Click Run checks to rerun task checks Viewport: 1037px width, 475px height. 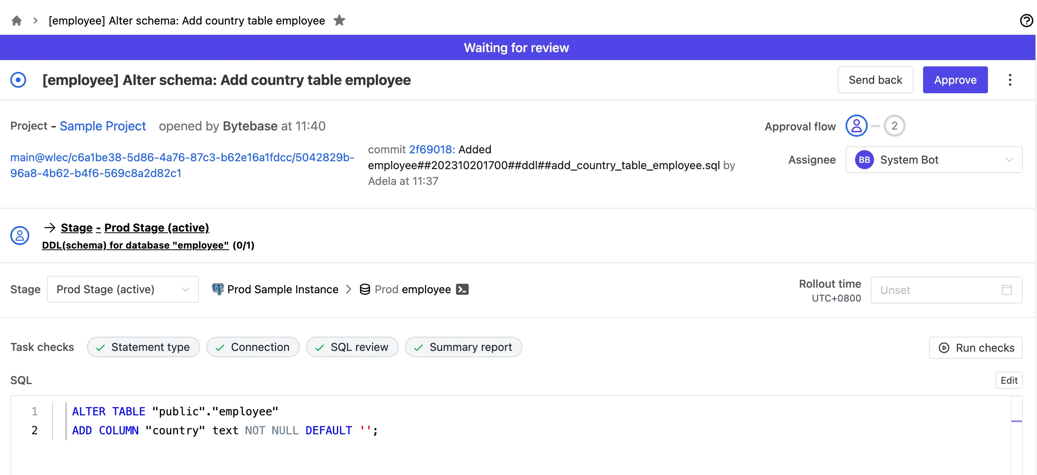976,347
